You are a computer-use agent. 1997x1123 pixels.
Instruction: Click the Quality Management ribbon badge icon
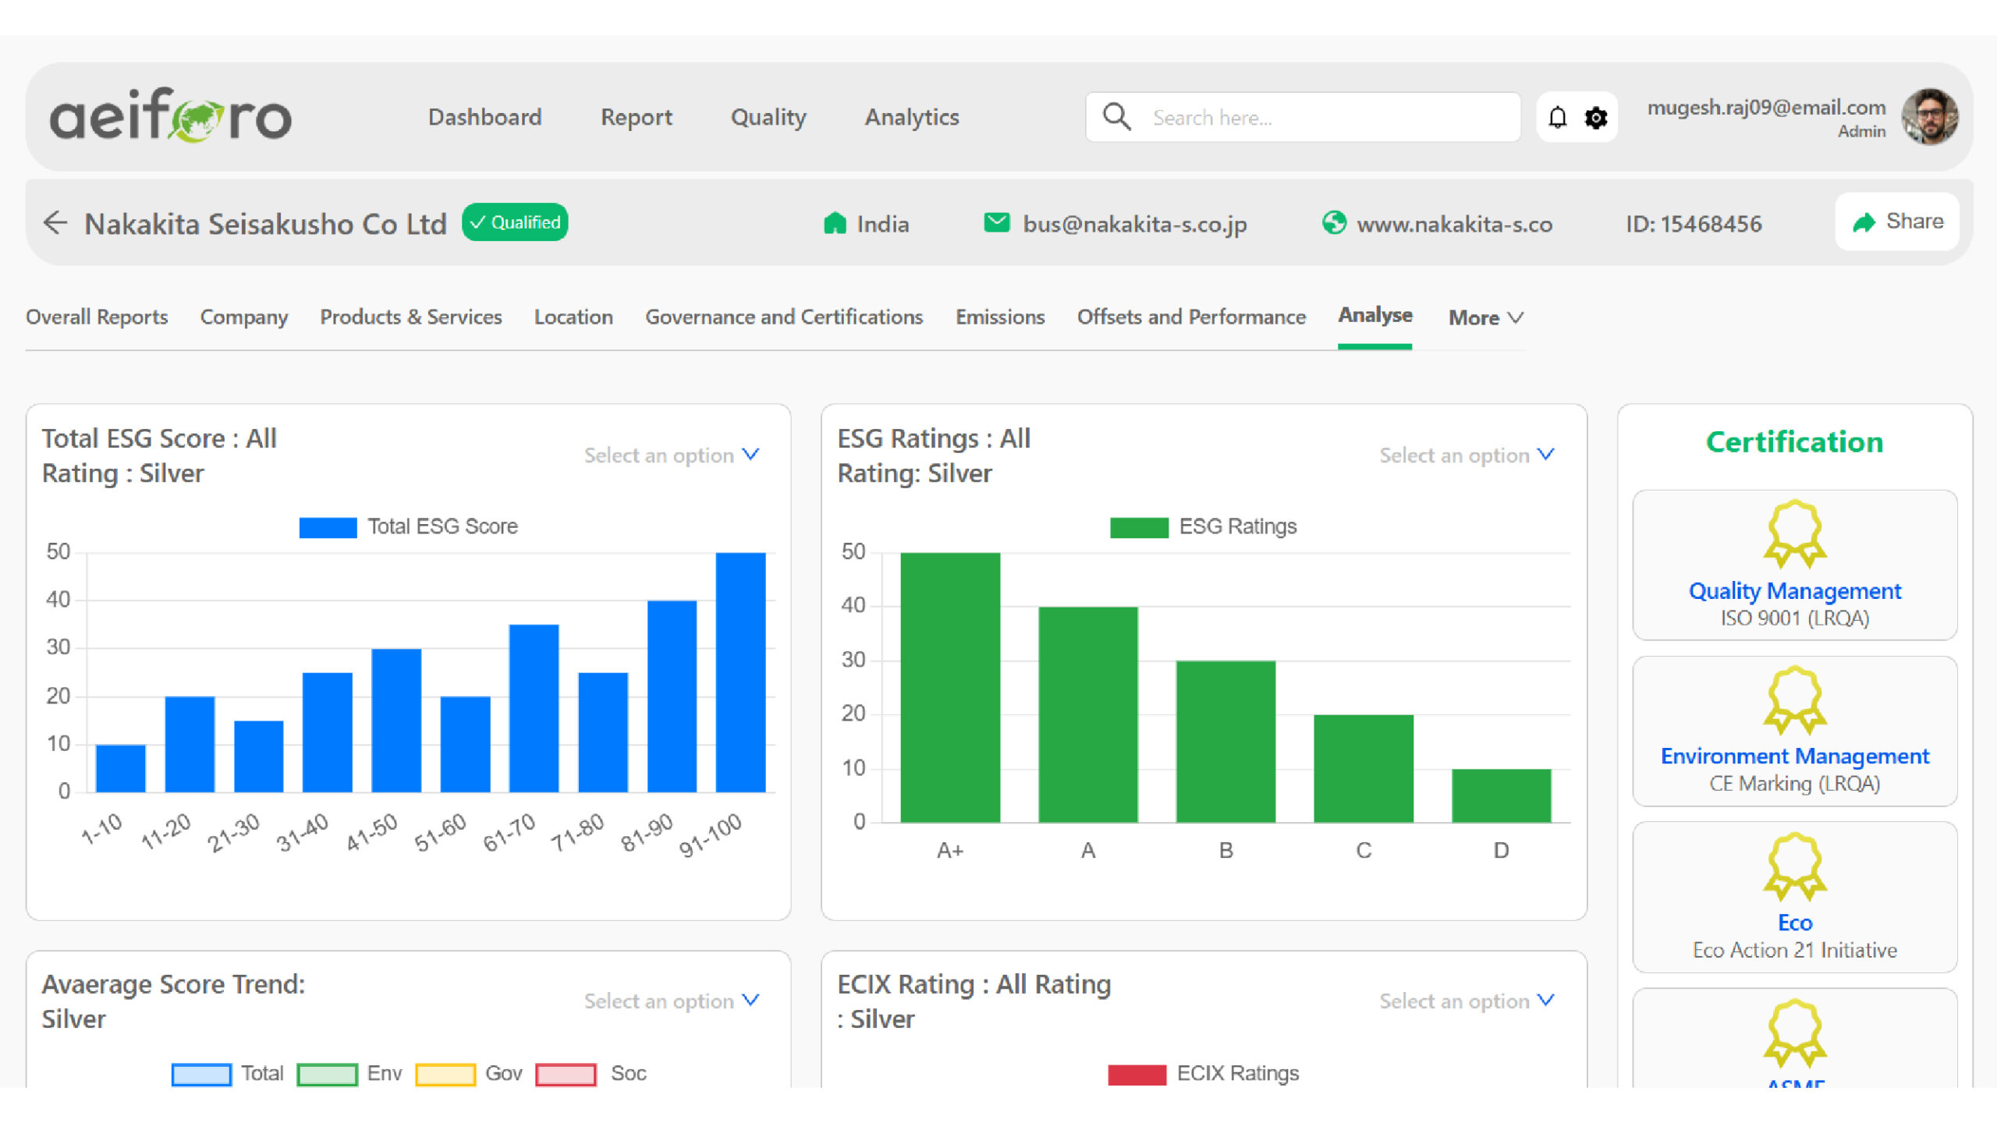tap(1795, 534)
